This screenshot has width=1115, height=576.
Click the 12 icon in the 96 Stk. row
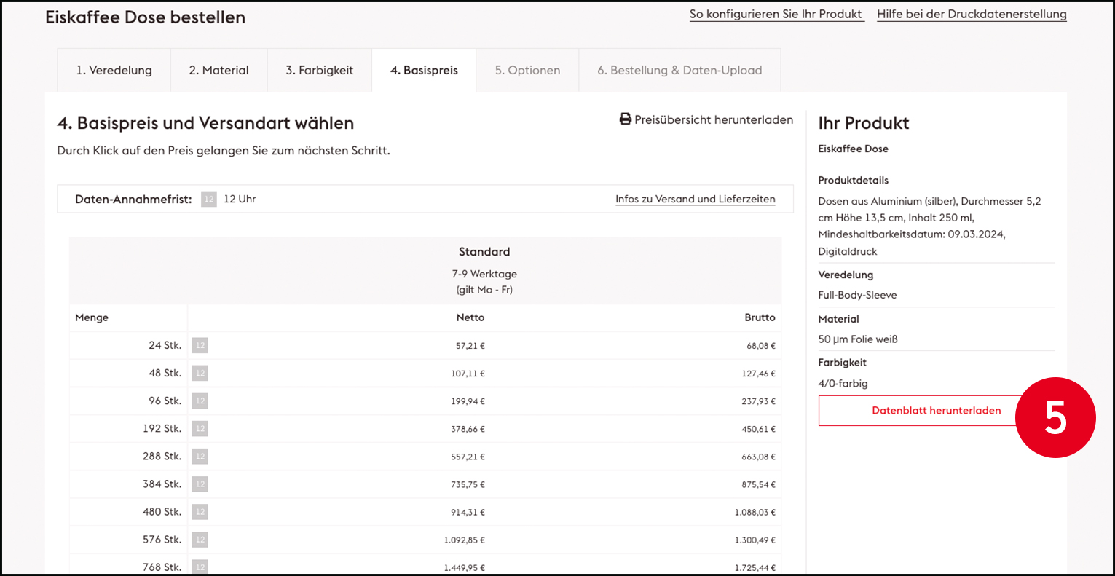click(x=200, y=401)
